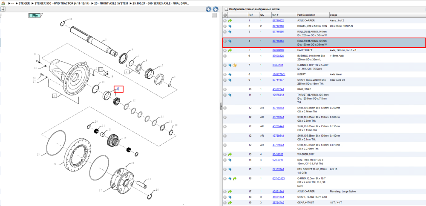Navigate back with the blue left arrow
The height and width of the screenshot is (206, 426).
click(x=209, y=9)
